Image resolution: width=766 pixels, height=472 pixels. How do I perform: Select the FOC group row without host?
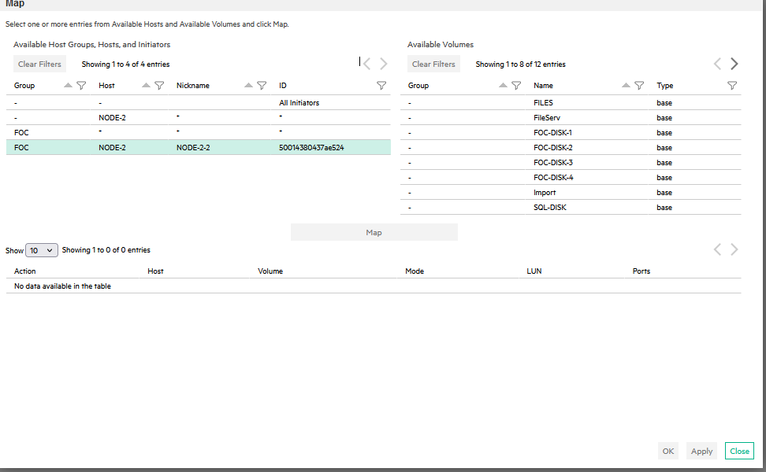(x=199, y=133)
